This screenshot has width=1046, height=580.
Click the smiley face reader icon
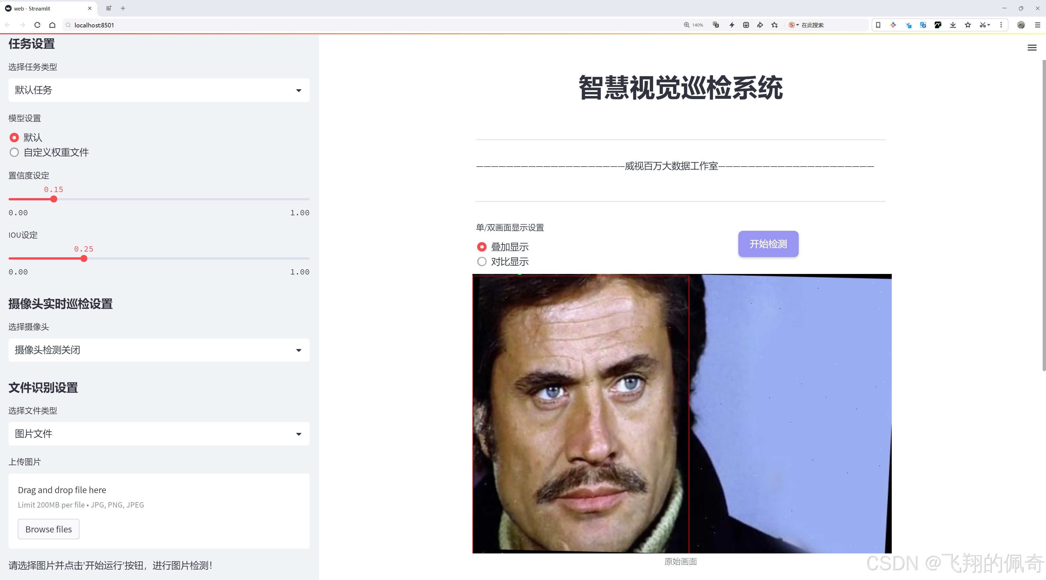click(x=746, y=25)
